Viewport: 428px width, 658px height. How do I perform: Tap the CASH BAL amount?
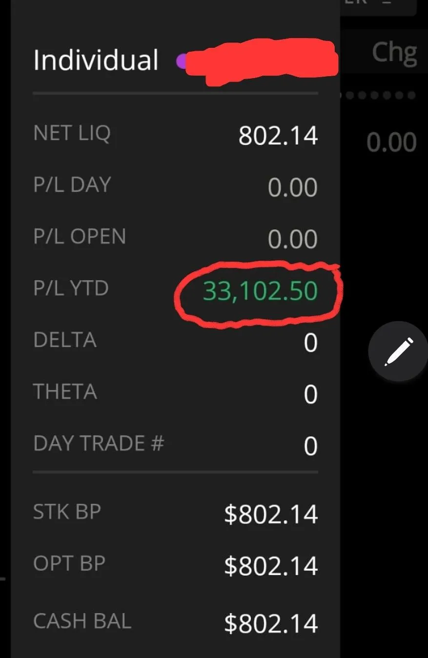point(271,624)
